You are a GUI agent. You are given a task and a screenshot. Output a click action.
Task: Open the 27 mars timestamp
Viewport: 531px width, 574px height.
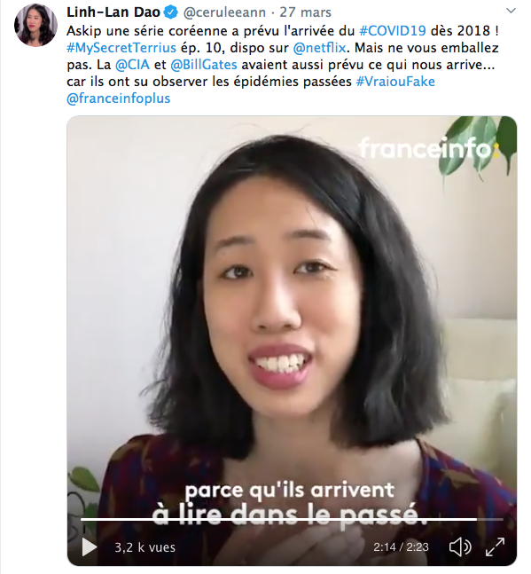click(305, 12)
